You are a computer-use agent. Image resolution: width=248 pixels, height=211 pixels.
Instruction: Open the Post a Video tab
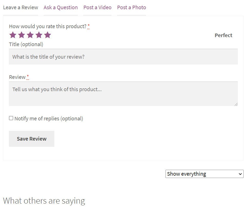pos(97,7)
